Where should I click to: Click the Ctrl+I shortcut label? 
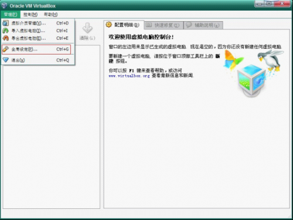pyautogui.click(x=62, y=31)
